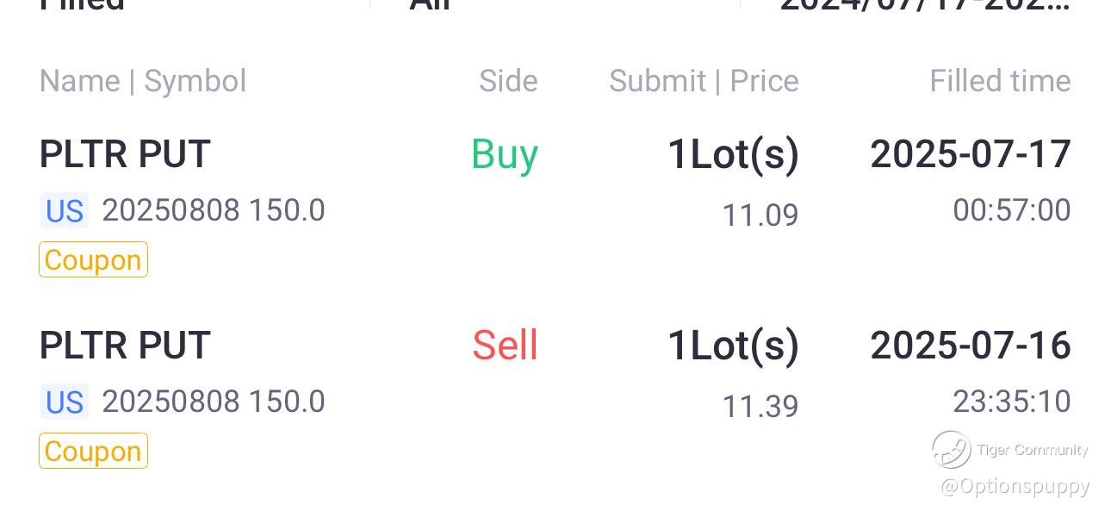The width and height of the screenshot is (1111, 511).
Task: Tap the Filled time column header
Action: (x=1000, y=81)
